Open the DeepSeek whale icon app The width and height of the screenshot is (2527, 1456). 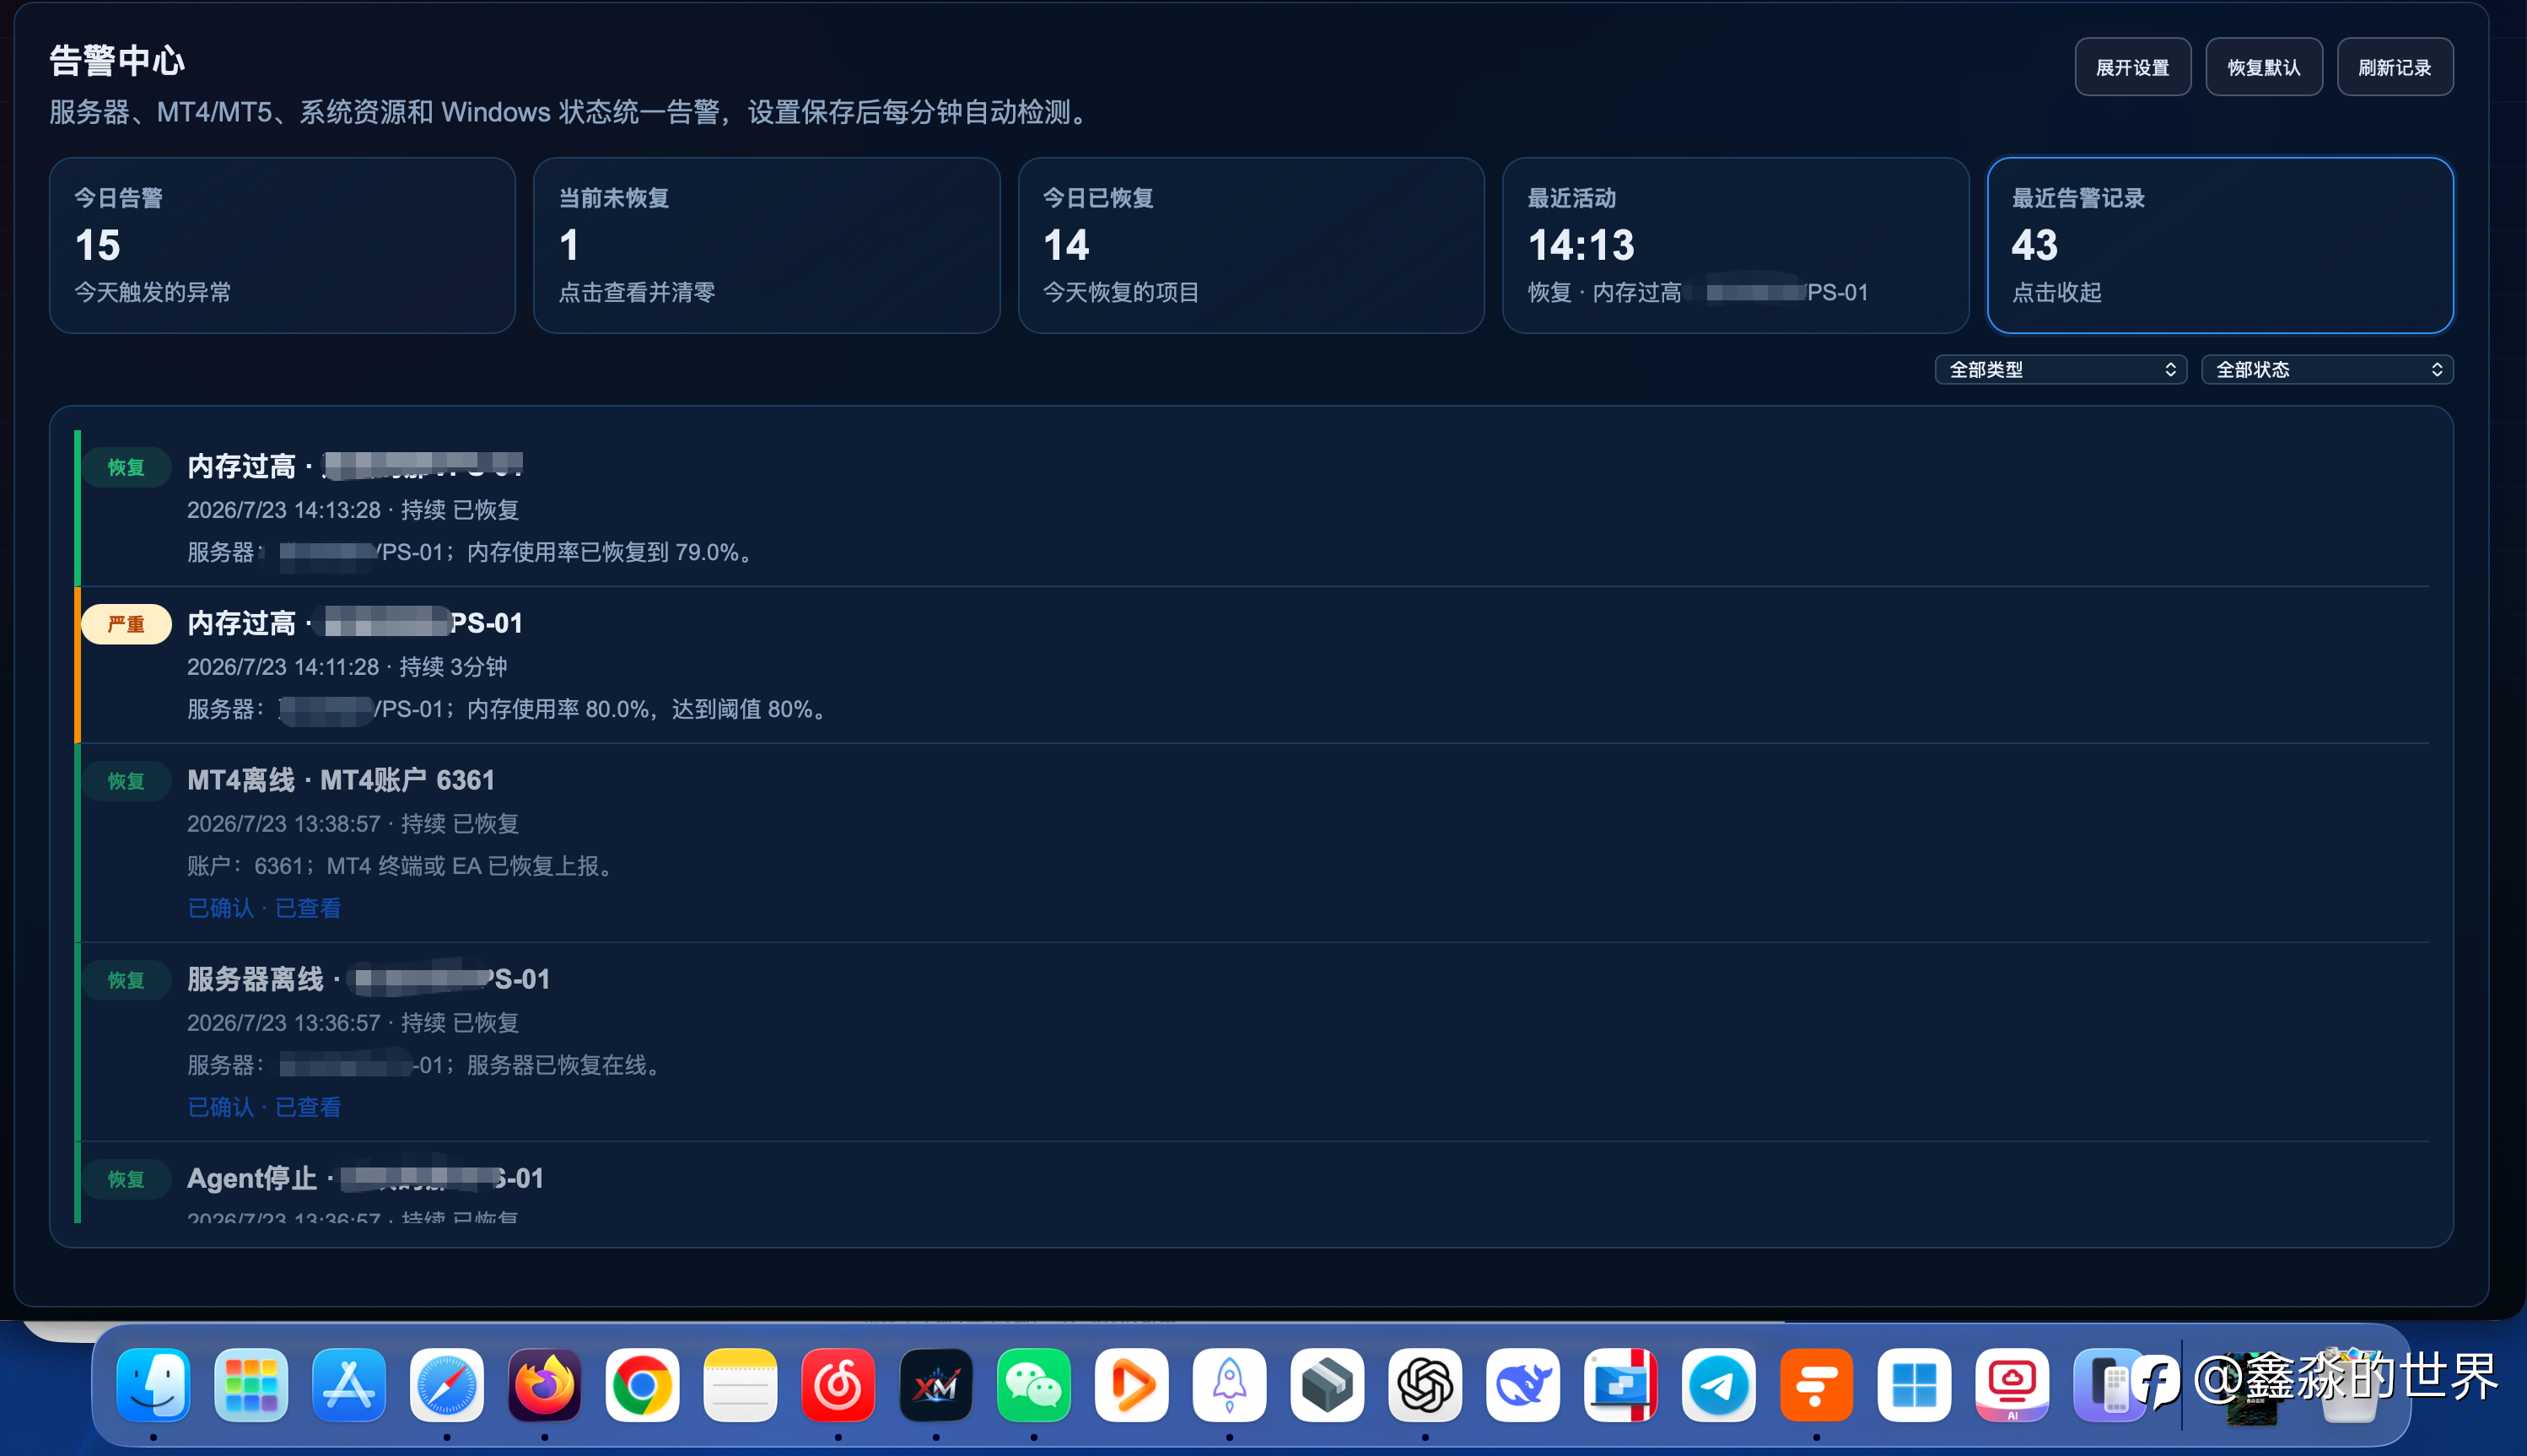coord(1523,1385)
